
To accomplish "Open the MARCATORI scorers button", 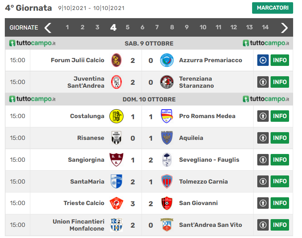I will pos(272,8).
